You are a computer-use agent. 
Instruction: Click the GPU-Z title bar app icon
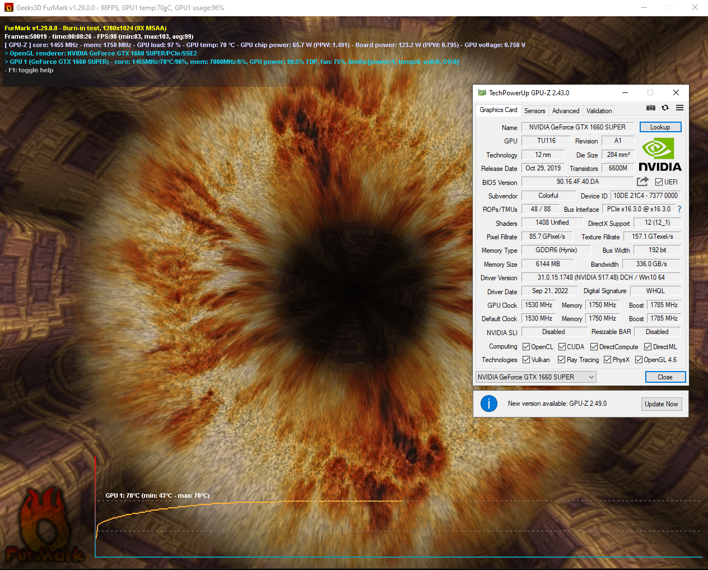point(482,93)
